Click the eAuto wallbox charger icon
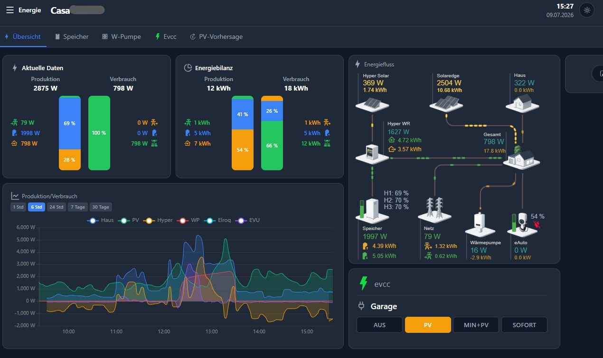The height and width of the screenshot is (358, 603). (521, 224)
